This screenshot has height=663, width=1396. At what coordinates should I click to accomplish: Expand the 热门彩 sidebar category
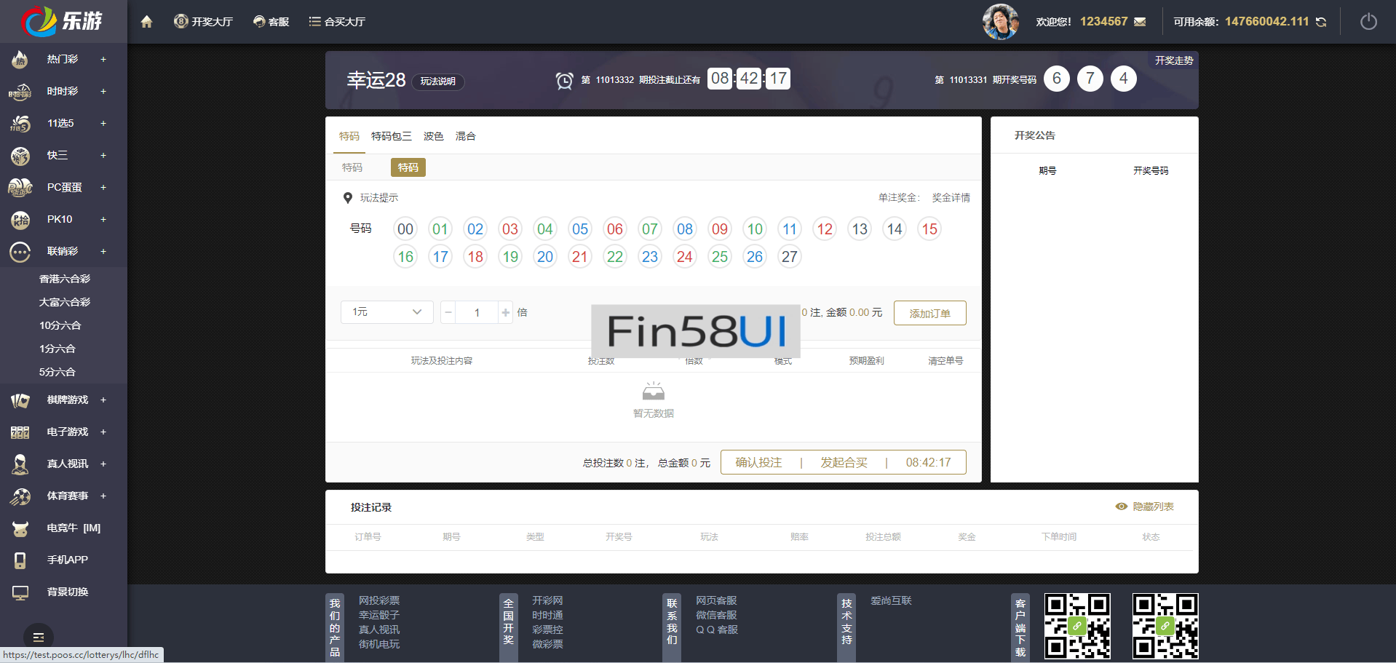[x=103, y=60]
